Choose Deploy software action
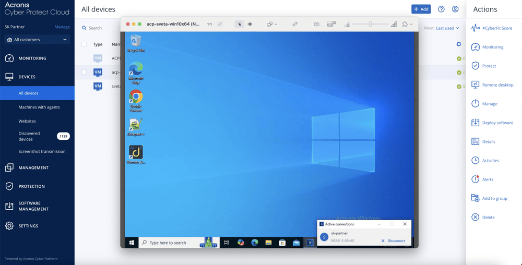Image resolution: width=522 pixels, height=265 pixels. (492, 123)
